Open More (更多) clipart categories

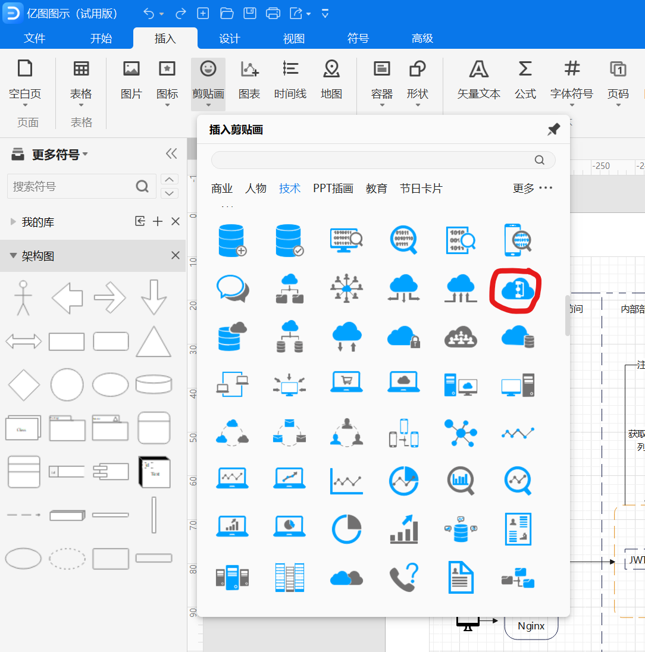point(533,189)
